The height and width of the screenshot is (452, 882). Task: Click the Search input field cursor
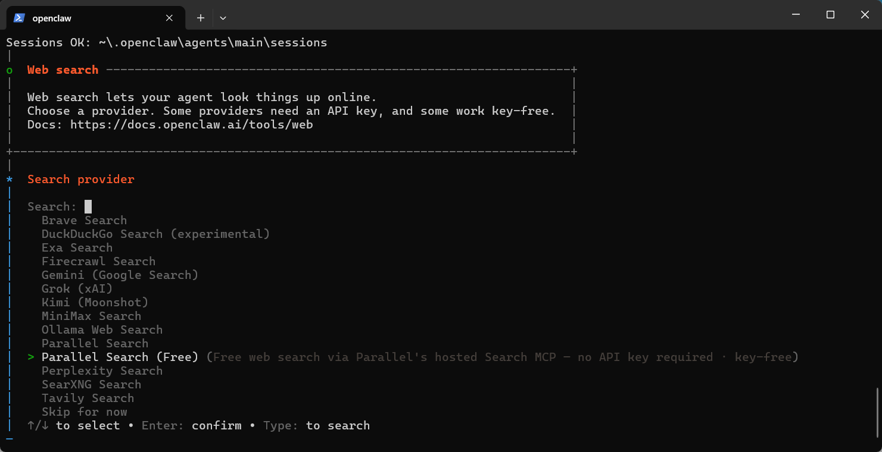click(x=88, y=207)
